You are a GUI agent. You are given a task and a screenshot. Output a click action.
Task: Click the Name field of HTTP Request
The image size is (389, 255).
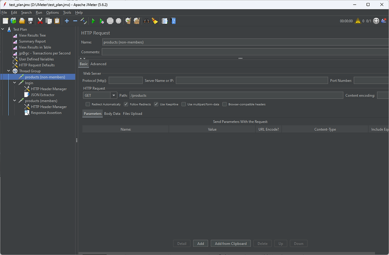coord(246,42)
